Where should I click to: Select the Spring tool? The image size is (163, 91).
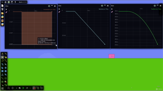[2, 78]
